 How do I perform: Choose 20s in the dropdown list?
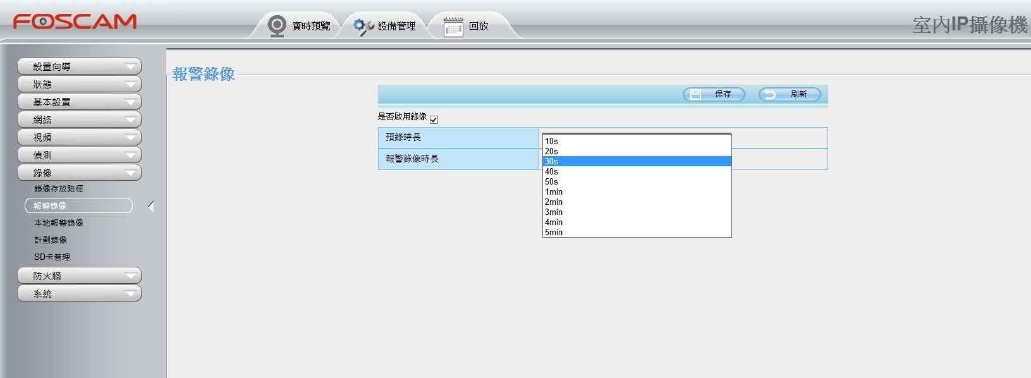637,151
